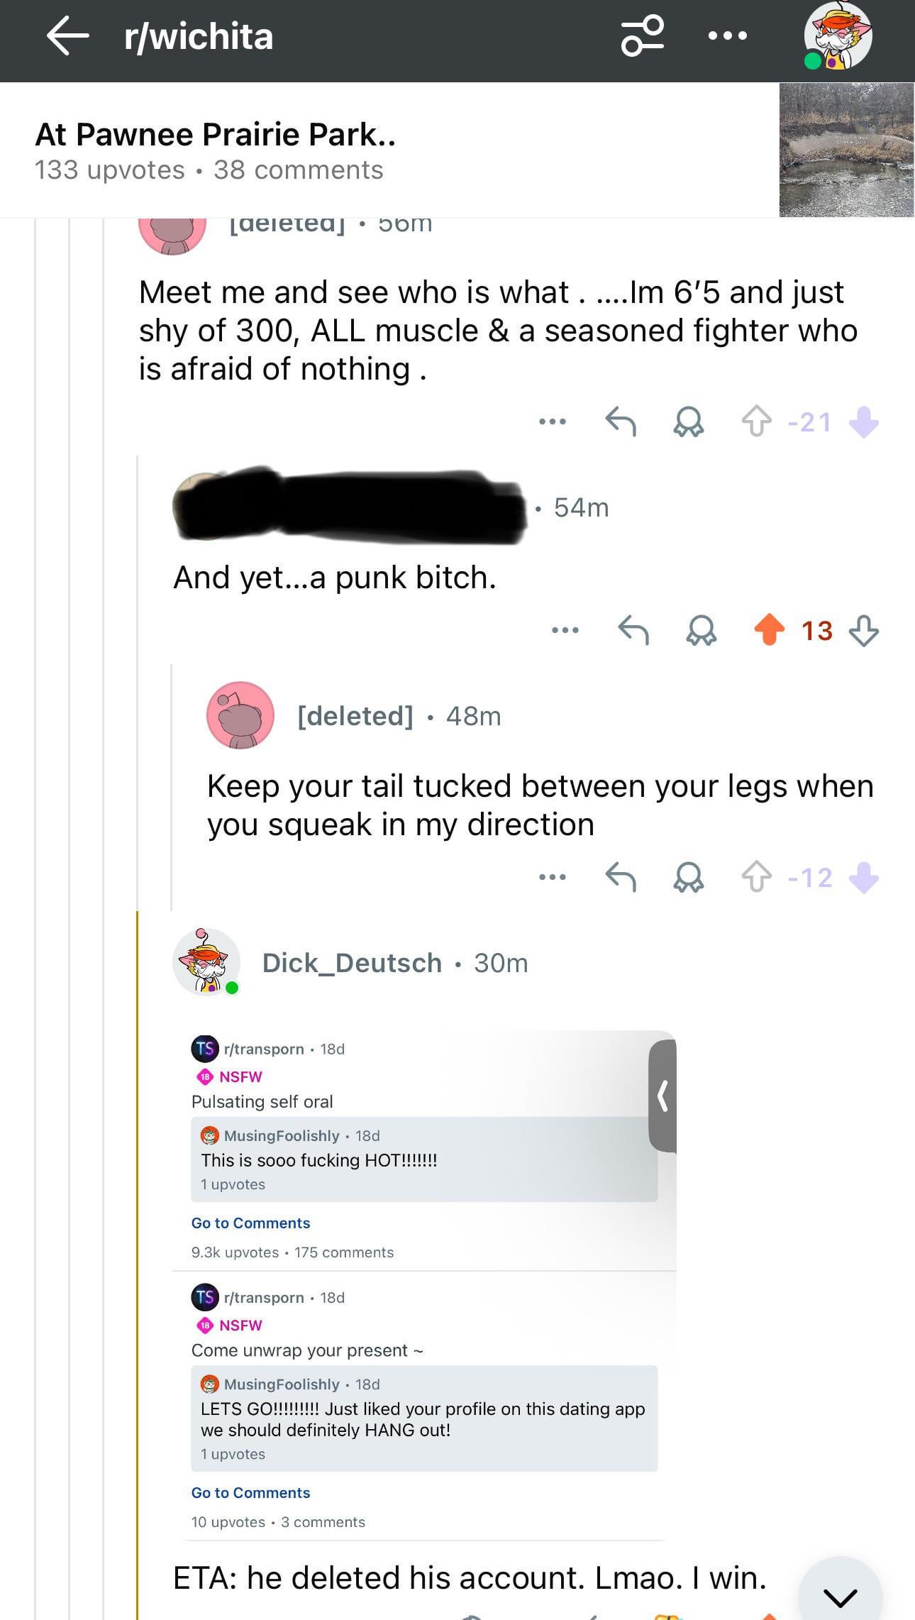The image size is (915, 1620).
Task: Downvote the 'And yet...a punk bitch' comment
Action: (863, 630)
